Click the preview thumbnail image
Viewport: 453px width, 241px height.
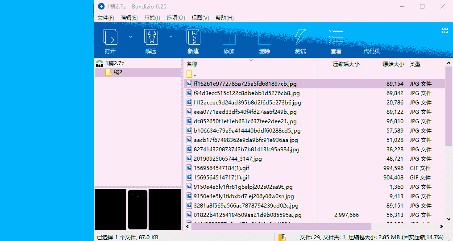coord(137,209)
